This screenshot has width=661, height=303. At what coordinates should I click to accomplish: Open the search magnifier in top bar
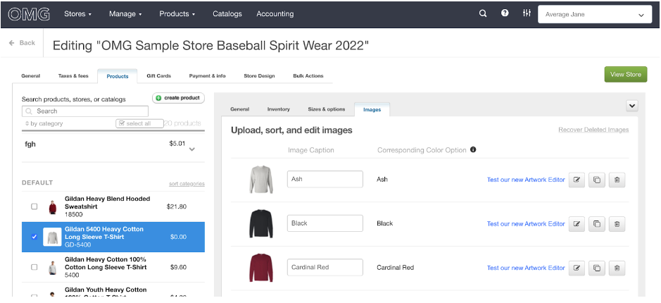tap(483, 13)
